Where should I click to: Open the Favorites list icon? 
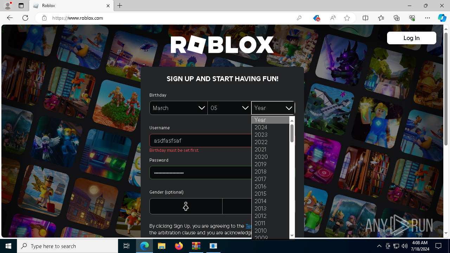click(381, 18)
